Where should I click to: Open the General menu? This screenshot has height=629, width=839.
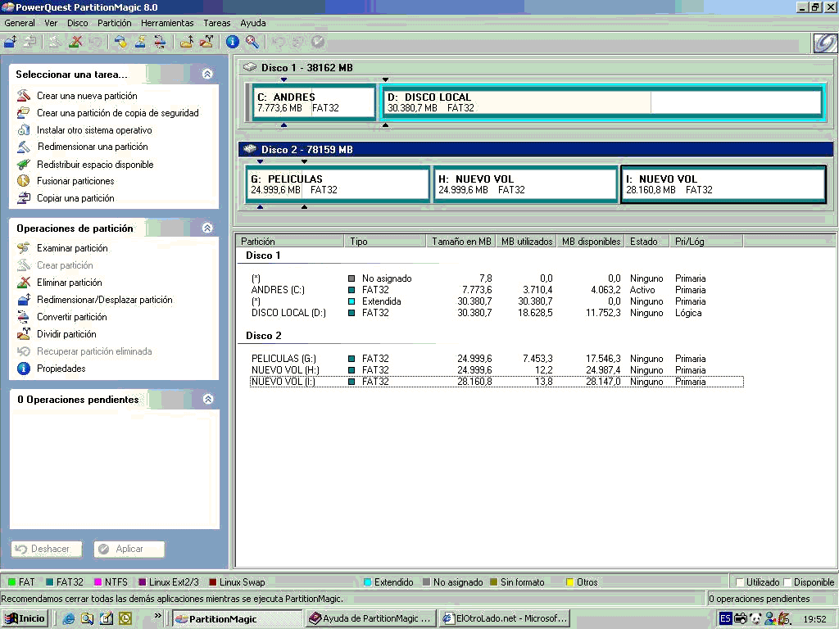[x=20, y=23]
